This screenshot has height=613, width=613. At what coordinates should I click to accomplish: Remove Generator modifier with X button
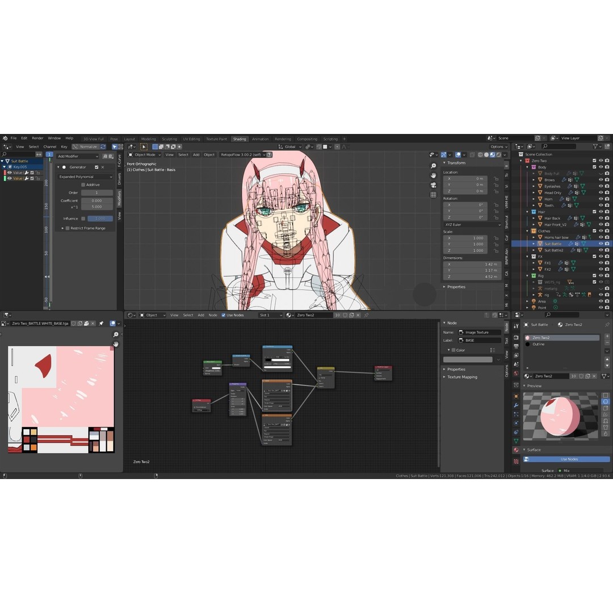[x=102, y=167]
